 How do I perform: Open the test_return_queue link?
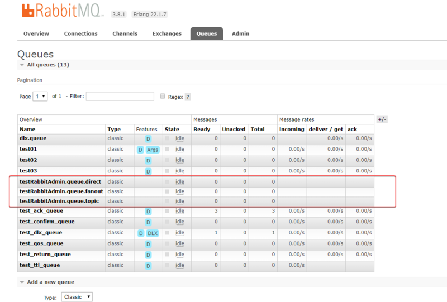45,254
